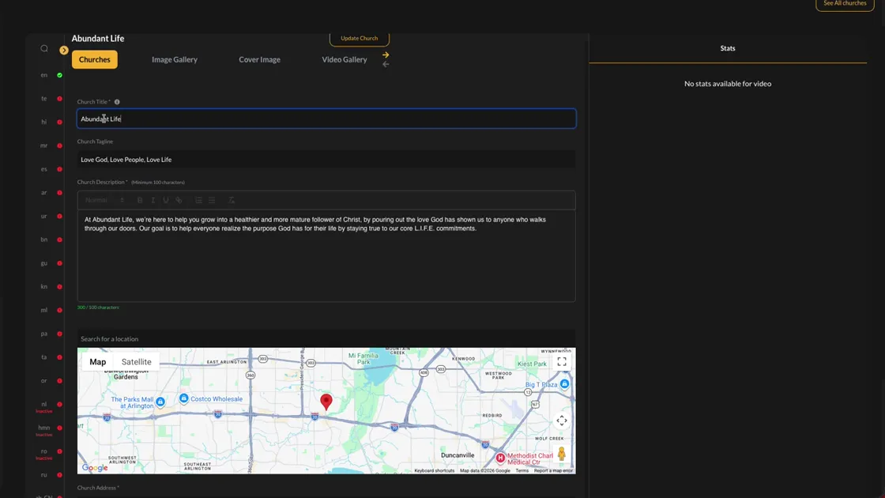Click the Duncanville label on map
This screenshot has height=498, width=885.
[x=458, y=455]
